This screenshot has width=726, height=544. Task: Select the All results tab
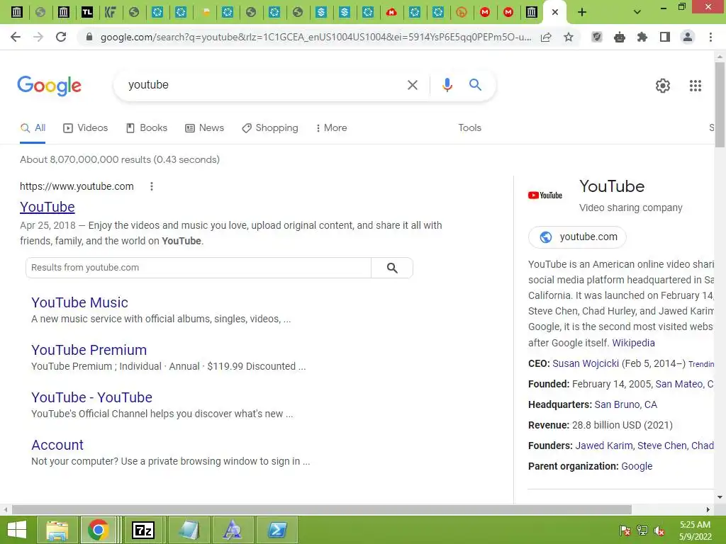point(33,127)
